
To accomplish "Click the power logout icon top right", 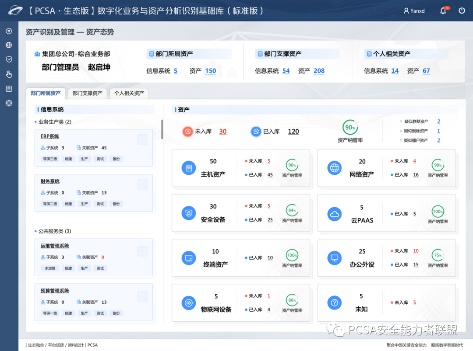I will [462, 10].
